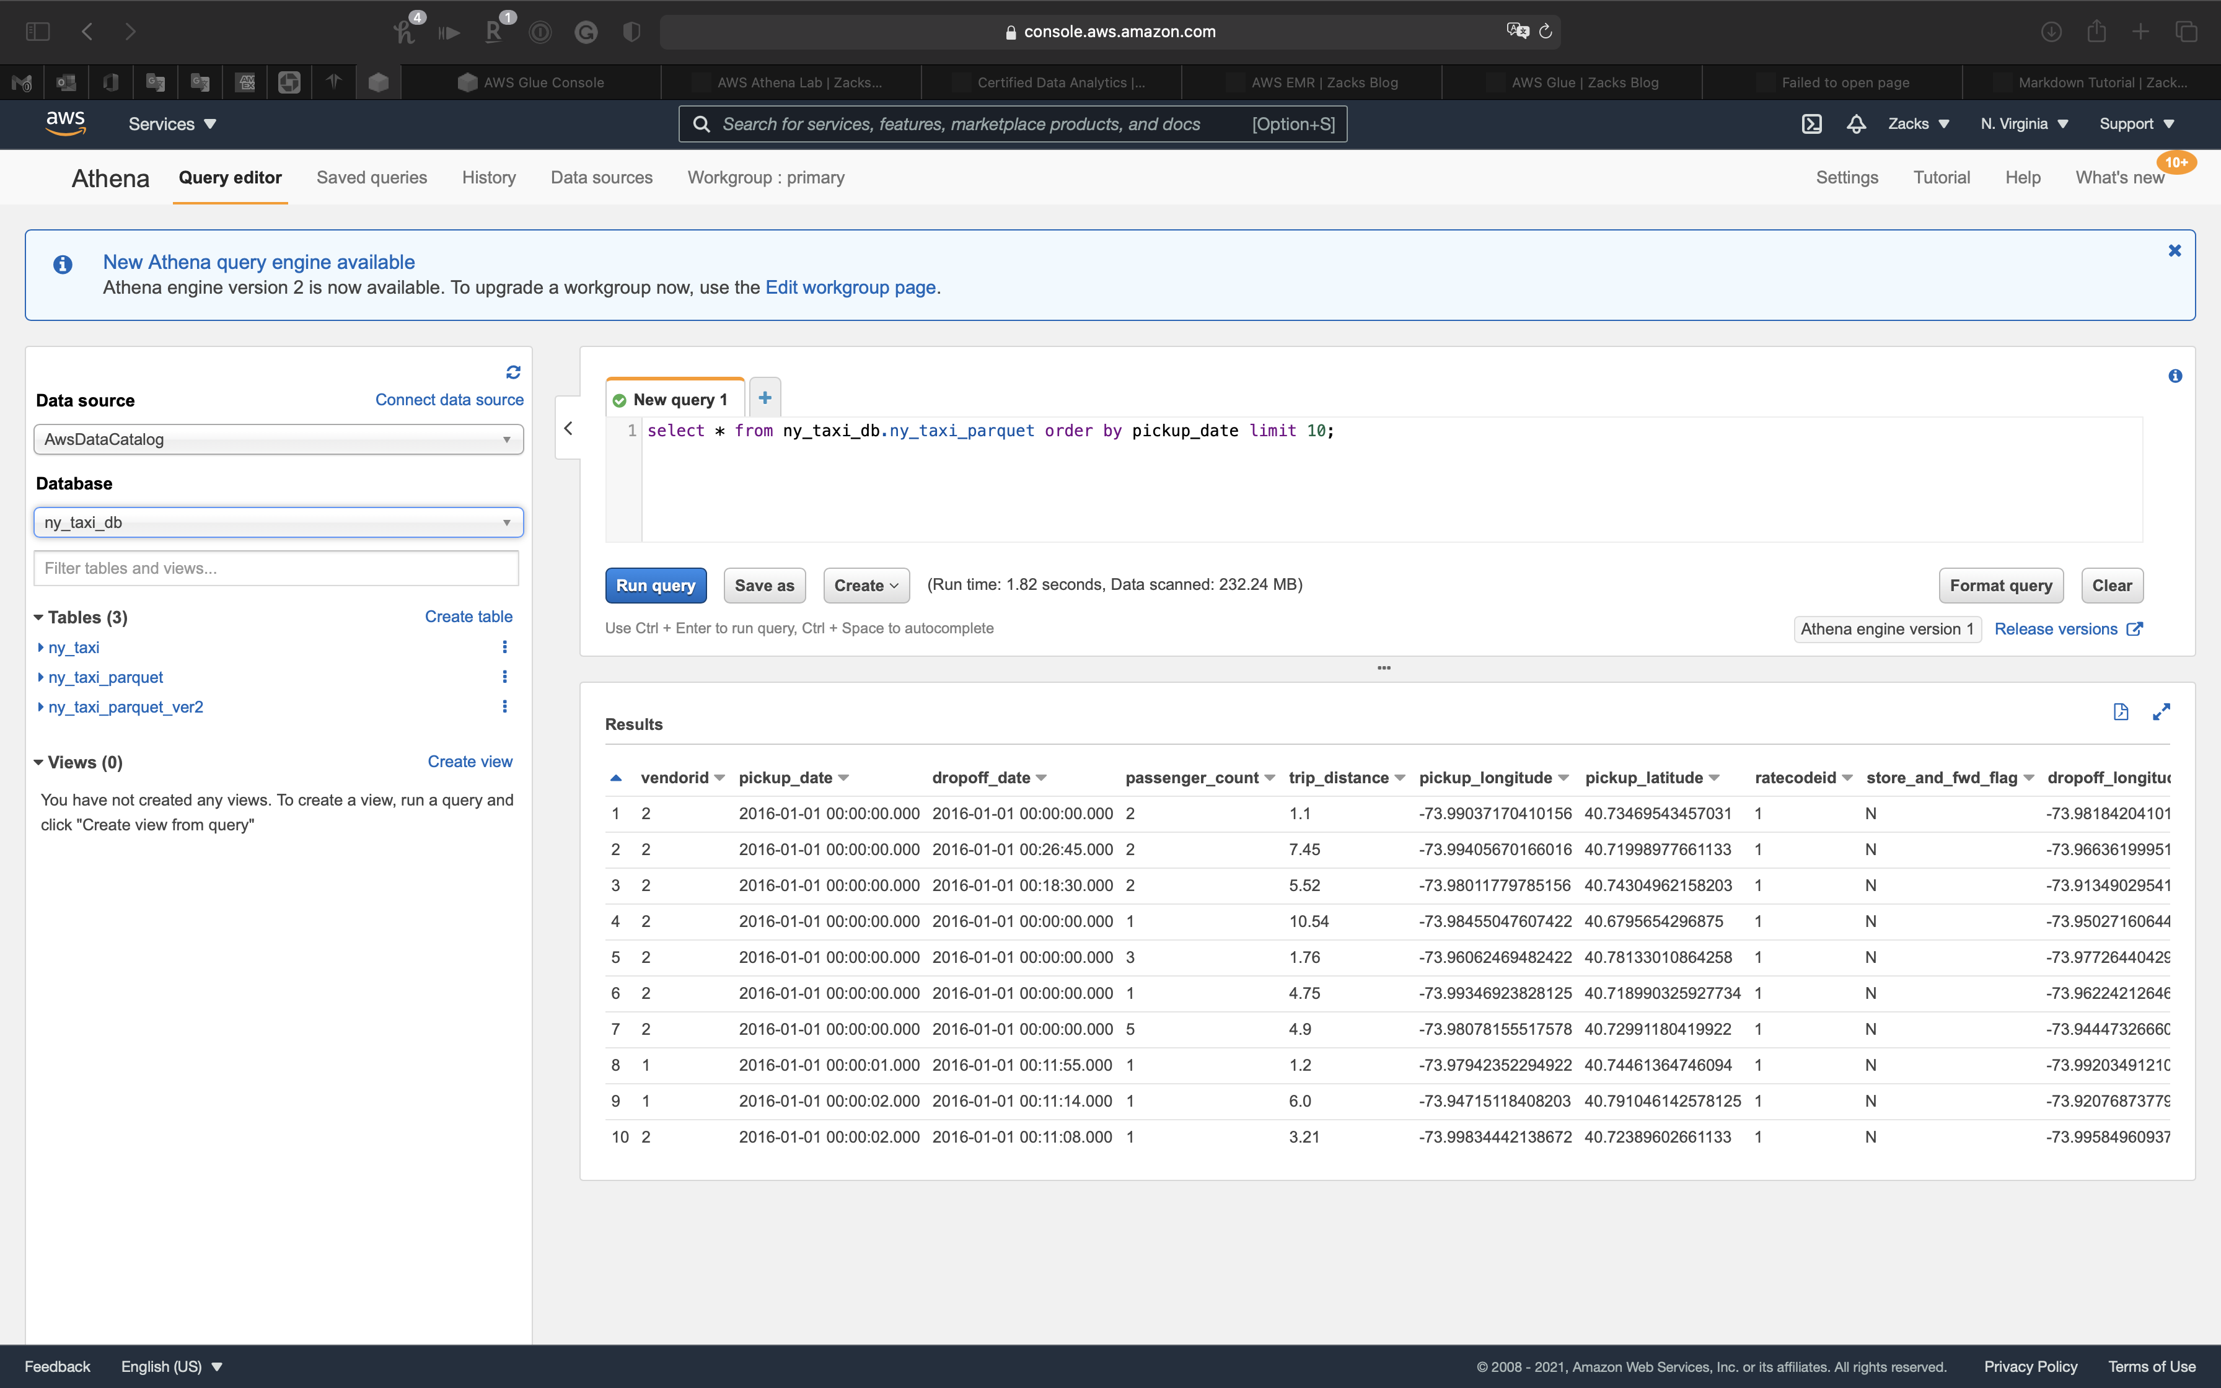
Task: Collapse the left sidebar panel arrow
Action: [x=568, y=429]
